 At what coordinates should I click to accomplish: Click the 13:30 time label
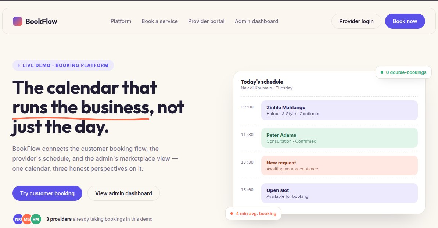pyautogui.click(x=247, y=162)
